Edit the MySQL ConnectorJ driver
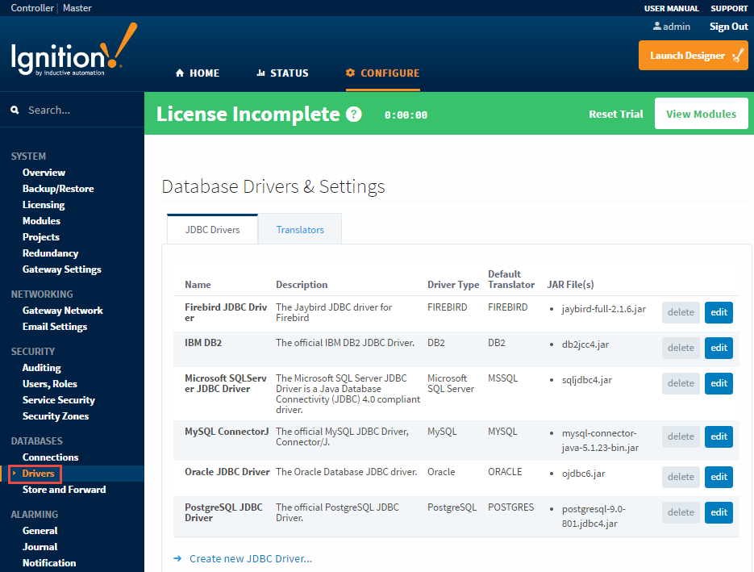This screenshot has width=754, height=572. (719, 436)
